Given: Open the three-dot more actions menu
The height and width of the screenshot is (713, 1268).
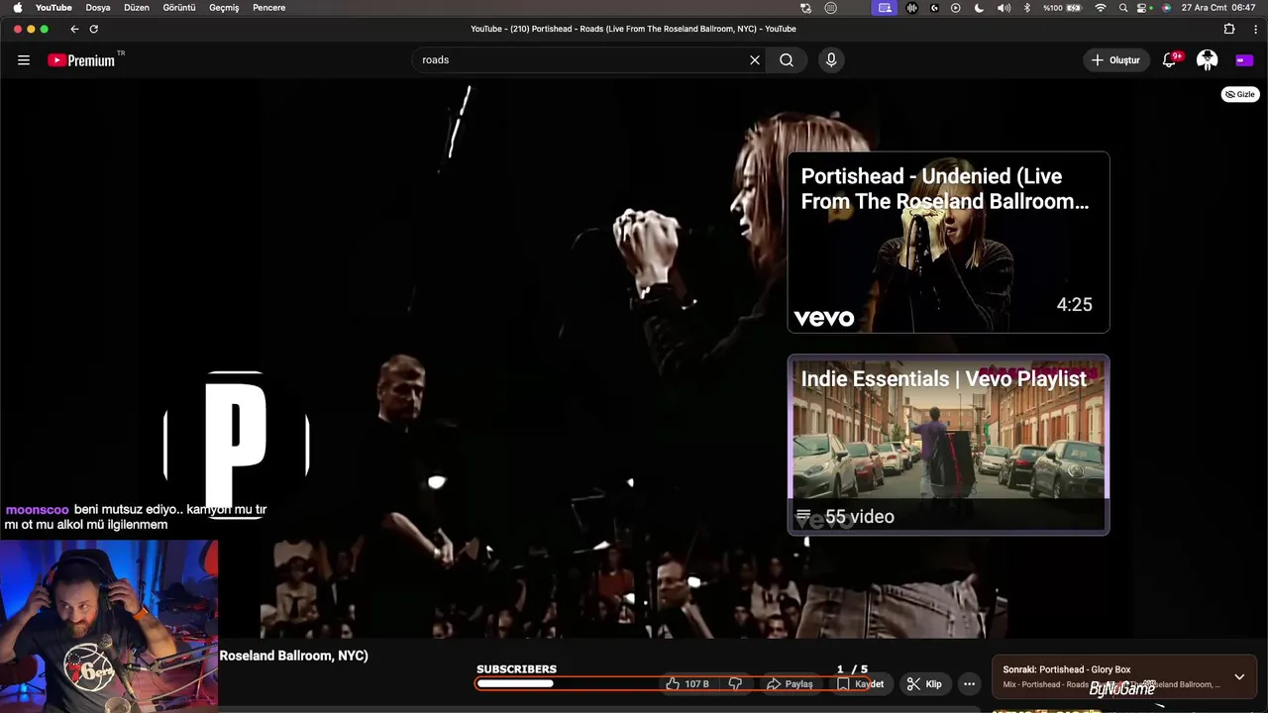Looking at the screenshot, I should [969, 684].
